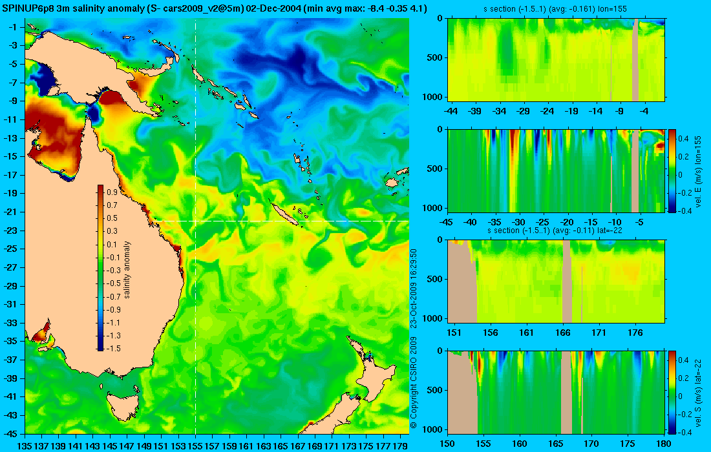
Task: Click the 'vel. E (m/s) lon=155' axis label
Action: click(x=698, y=171)
